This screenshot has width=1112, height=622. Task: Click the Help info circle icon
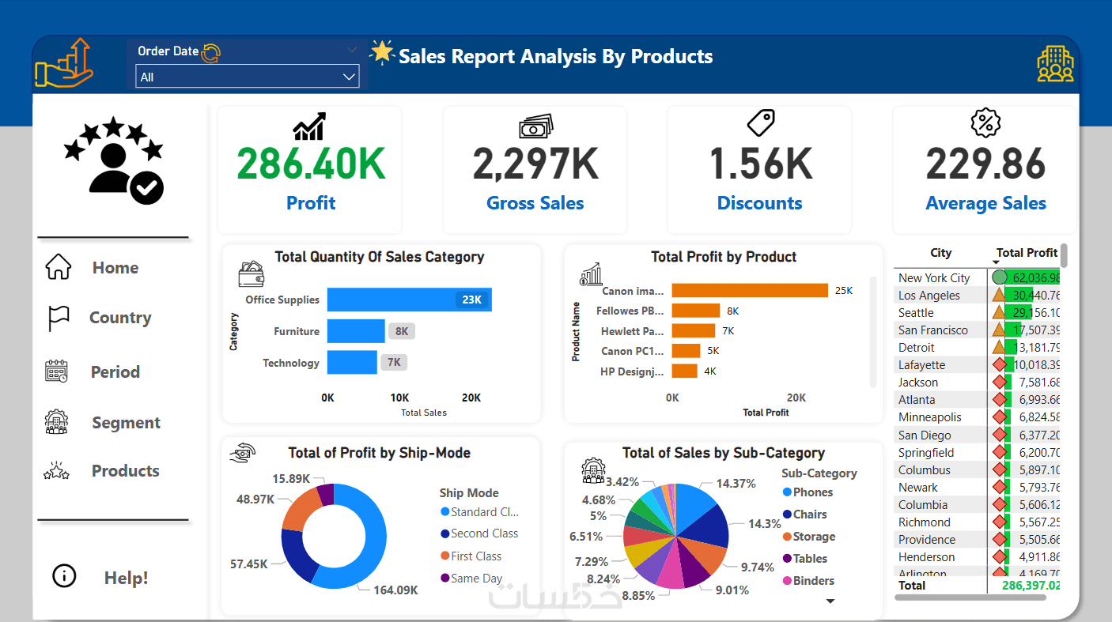[64, 576]
